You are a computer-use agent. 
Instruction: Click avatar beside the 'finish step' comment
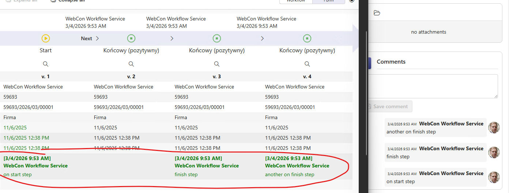click(x=494, y=152)
